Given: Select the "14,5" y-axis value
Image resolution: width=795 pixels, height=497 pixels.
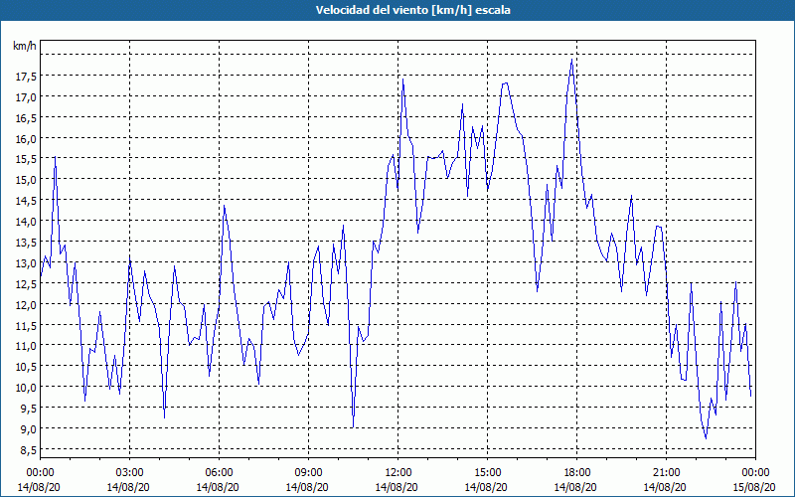Looking at the screenshot, I should (x=26, y=201).
